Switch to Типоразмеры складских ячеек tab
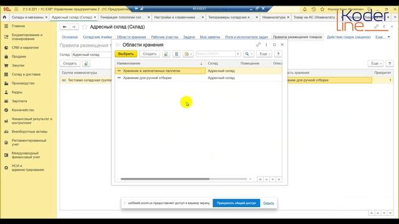This screenshot has height=224, width=399. point(230,17)
